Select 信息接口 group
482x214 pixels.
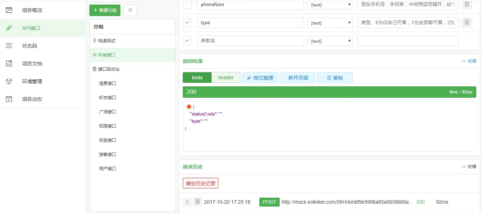(x=108, y=84)
